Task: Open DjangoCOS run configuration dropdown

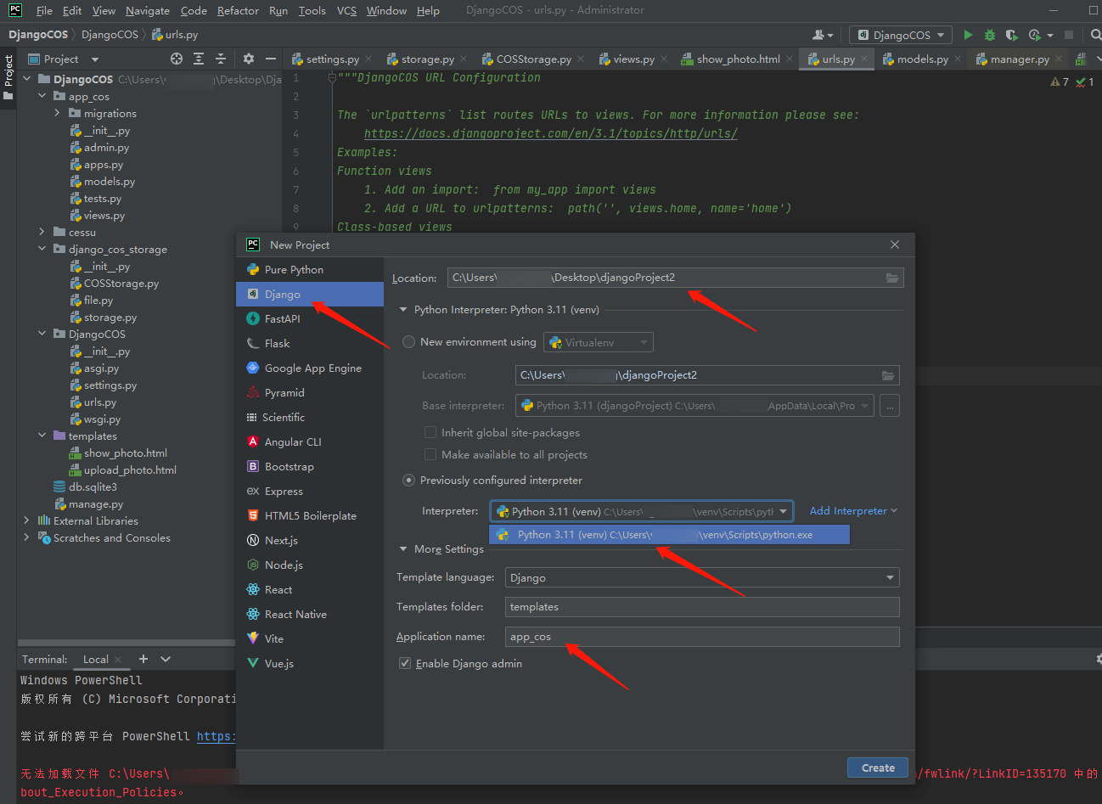Action: [901, 35]
